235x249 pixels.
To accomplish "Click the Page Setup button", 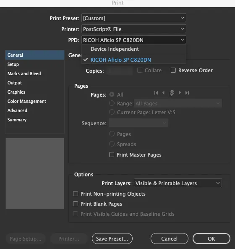I will [26, 239].
